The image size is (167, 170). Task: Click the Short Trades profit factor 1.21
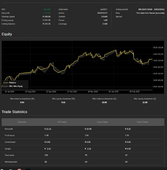(x=127, y=135)
